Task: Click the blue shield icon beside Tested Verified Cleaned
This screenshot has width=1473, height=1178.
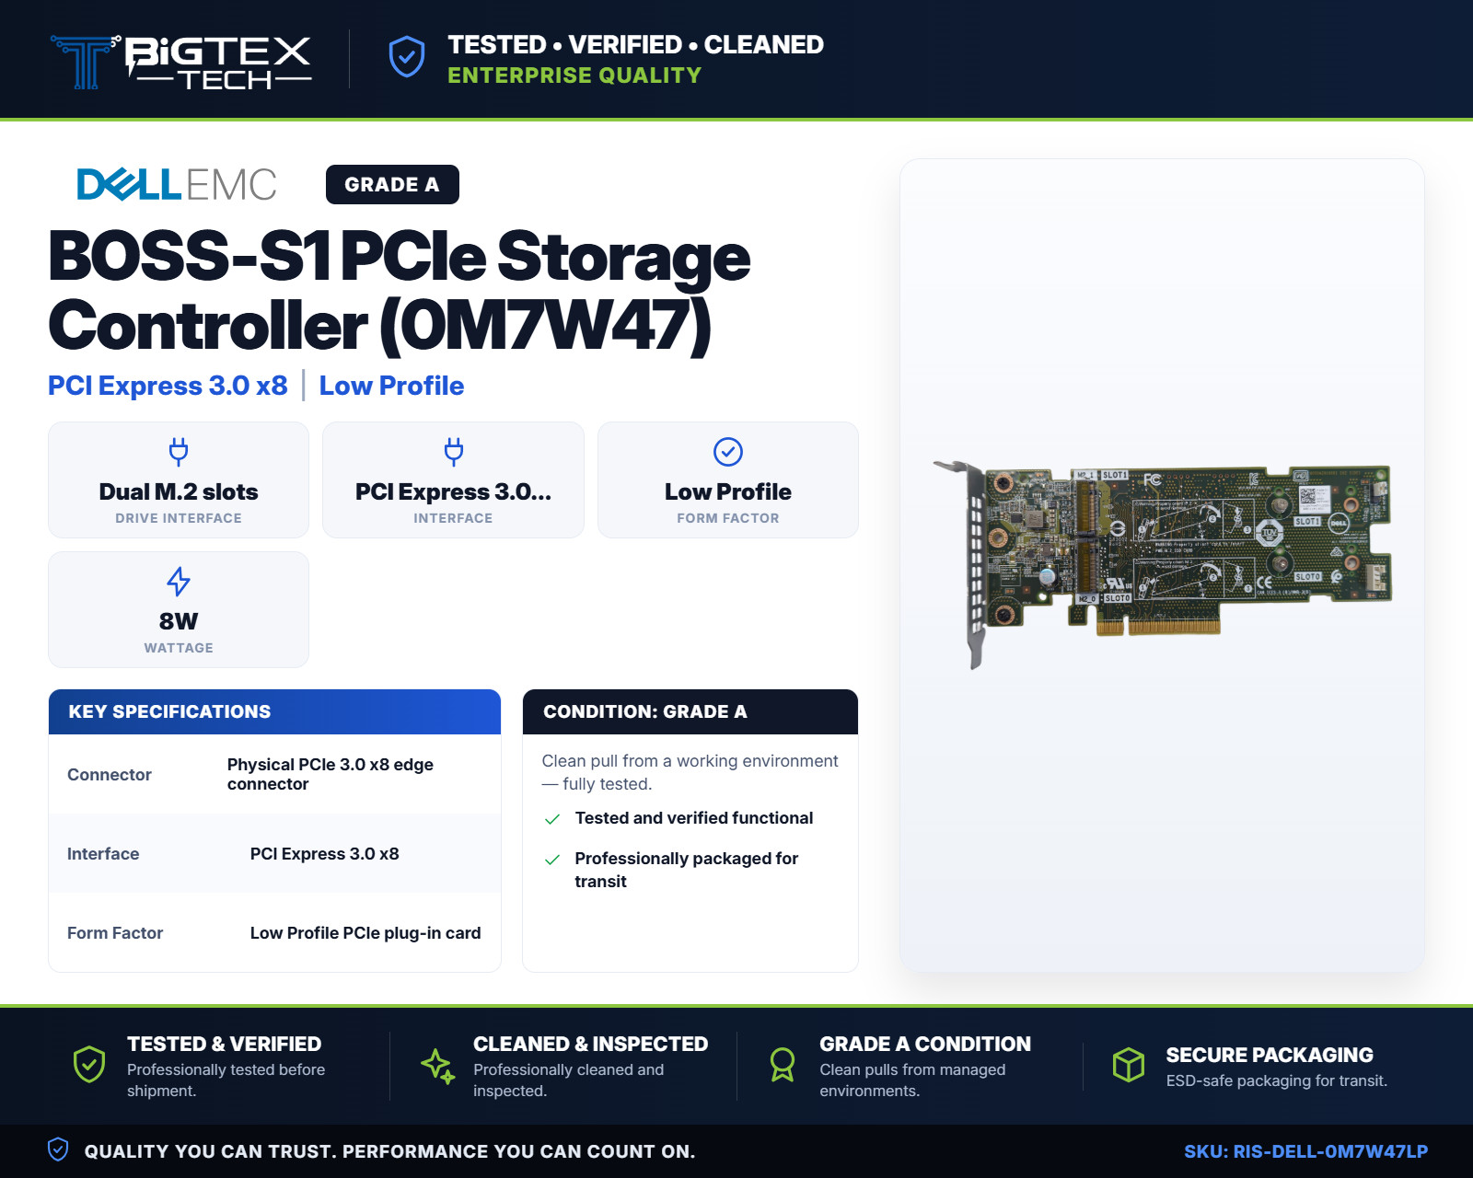Action: [x=407, y=57]
